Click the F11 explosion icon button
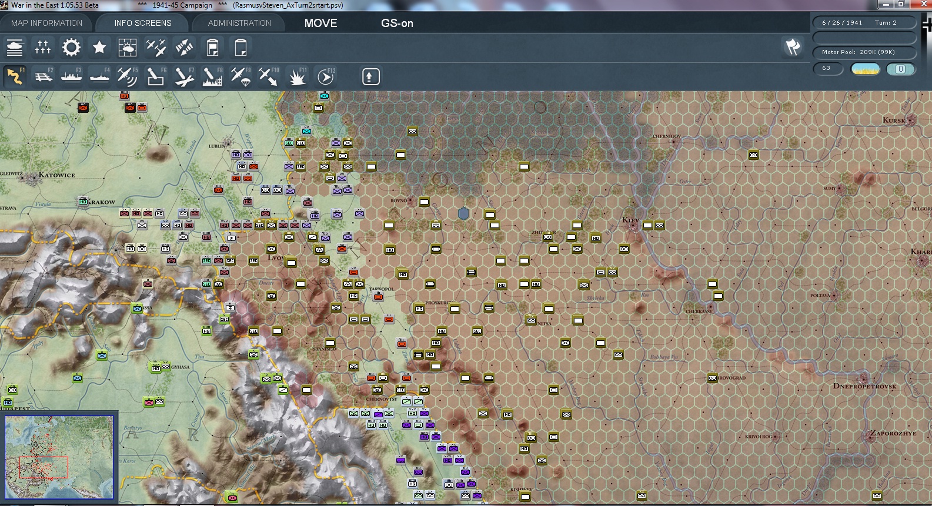Screen dimensions: 932x506 [297, 76]
